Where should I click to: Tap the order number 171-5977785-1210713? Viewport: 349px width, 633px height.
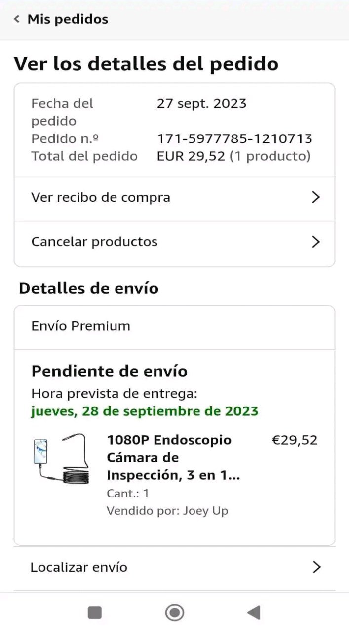click(x=234, y=138)
